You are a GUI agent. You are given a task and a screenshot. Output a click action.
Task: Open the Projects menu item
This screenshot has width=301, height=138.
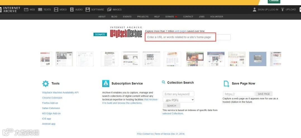point(143,17)
